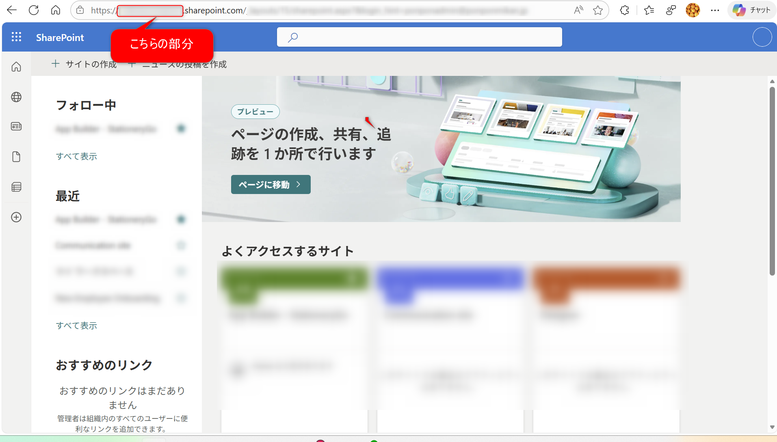Click the scroll down arrow at bottom right
Screen dimensions: 777x442
[772, 427]
